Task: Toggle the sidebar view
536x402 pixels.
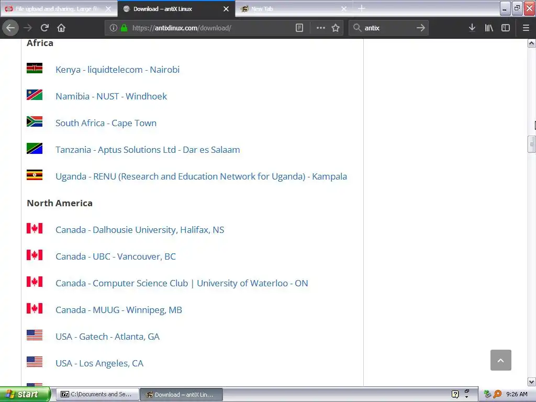Action: pyautogui.click(x=506, y=28)
